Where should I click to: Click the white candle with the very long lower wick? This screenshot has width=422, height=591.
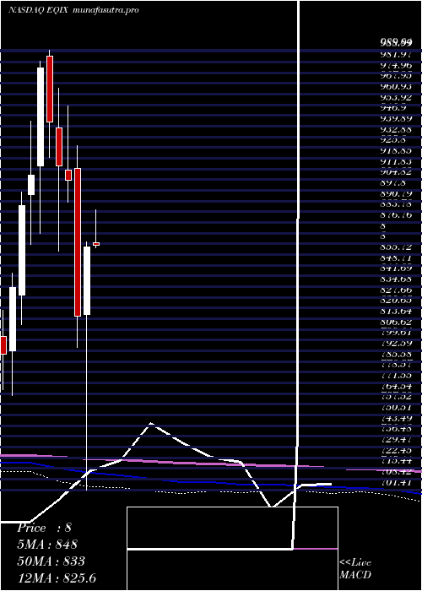click(x=87, y=280)
